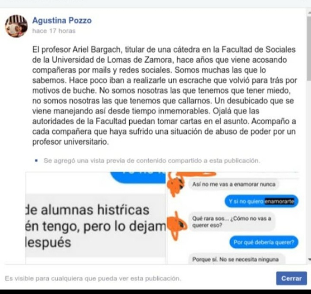Open the 'hace 17 horas' timestamp
Image resolution: width=311 pixels, height=294 pixels.
pos(54,31)
